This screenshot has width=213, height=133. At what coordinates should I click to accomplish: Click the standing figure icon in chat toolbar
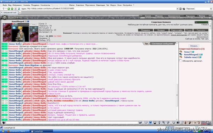click(159, 123)
